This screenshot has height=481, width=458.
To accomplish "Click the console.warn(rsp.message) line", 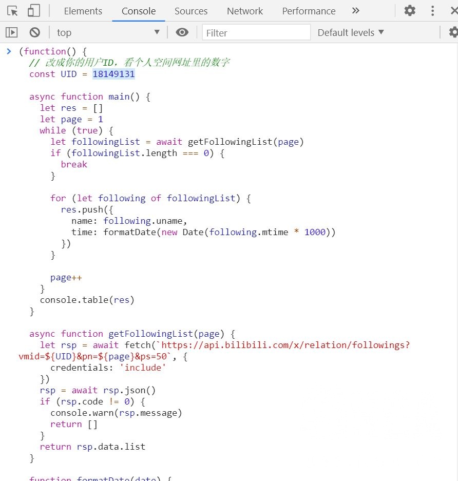I will coord(116,413).
